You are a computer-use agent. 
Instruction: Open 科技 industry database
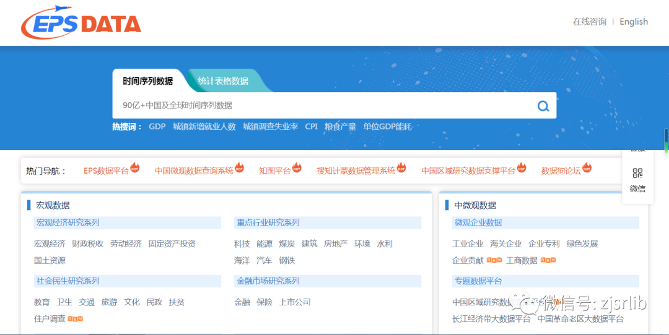tap(242, 244)
